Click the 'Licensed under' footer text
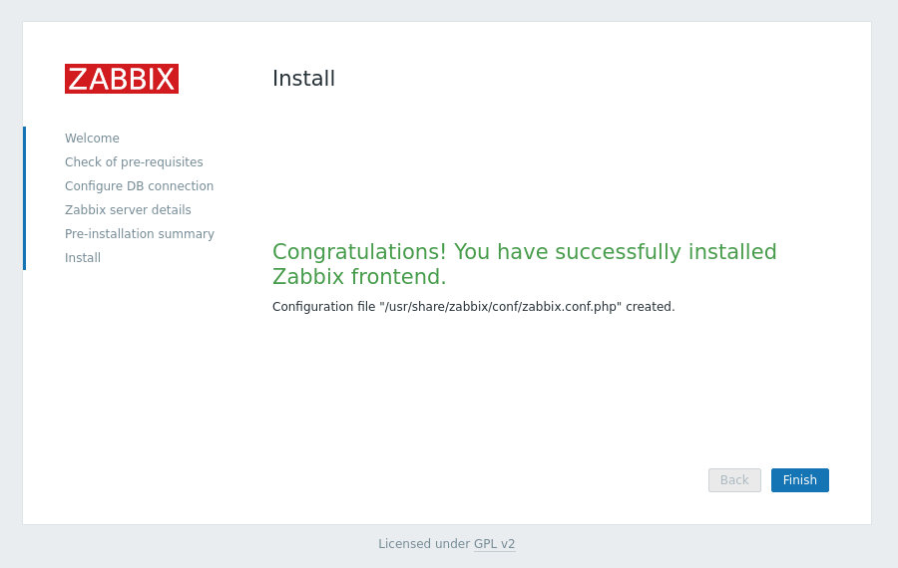The height and width of the screenshot is (568, 898). [x=424, y=543]
